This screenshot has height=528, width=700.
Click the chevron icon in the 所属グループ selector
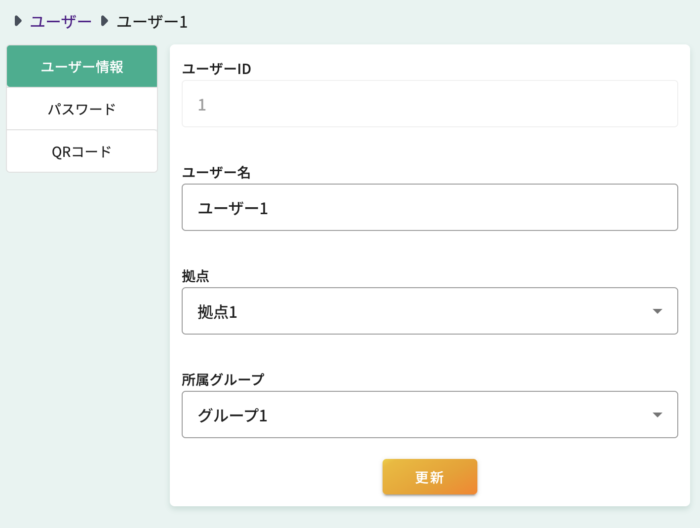point(658,415)
